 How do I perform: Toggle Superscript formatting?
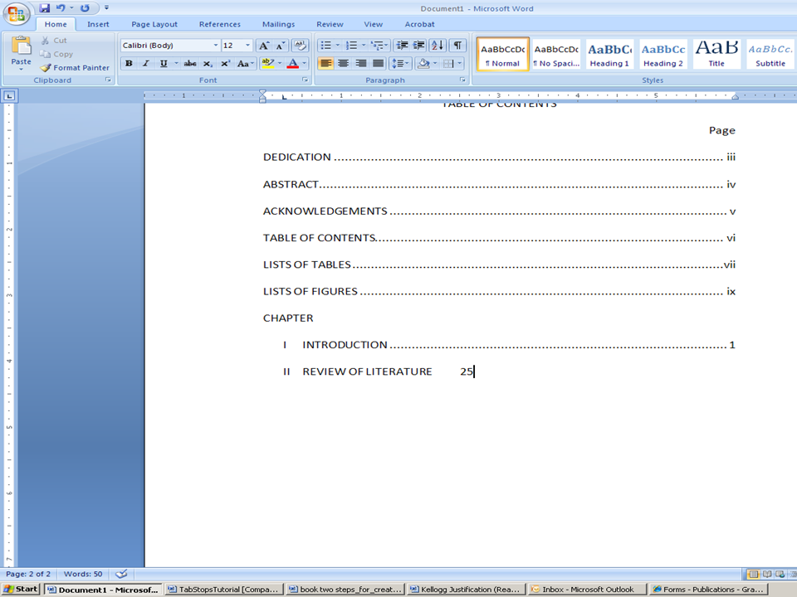pos(225,64)
